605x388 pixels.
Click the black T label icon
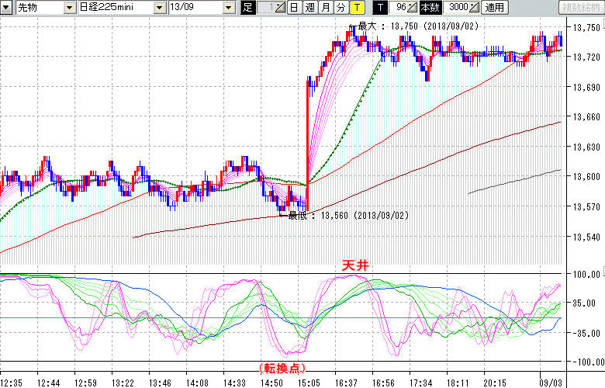pos(381,8)
